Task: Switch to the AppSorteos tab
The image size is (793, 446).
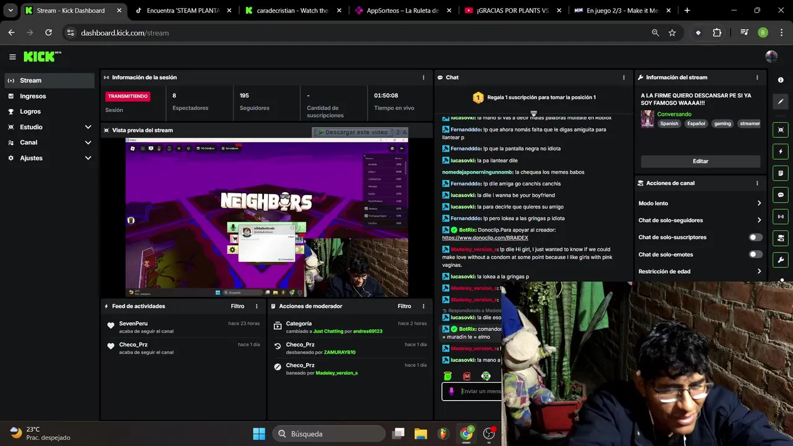Action: [402, 11]
